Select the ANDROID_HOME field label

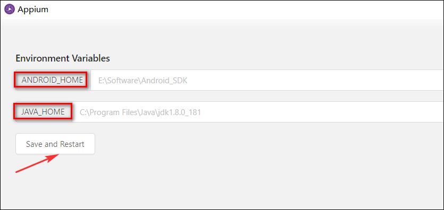pos(52,80)
